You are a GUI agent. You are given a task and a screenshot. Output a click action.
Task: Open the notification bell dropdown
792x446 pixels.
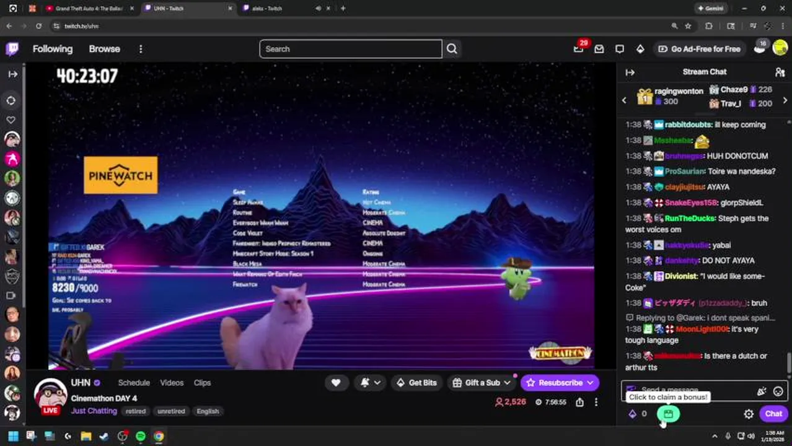tap(371, 383)
